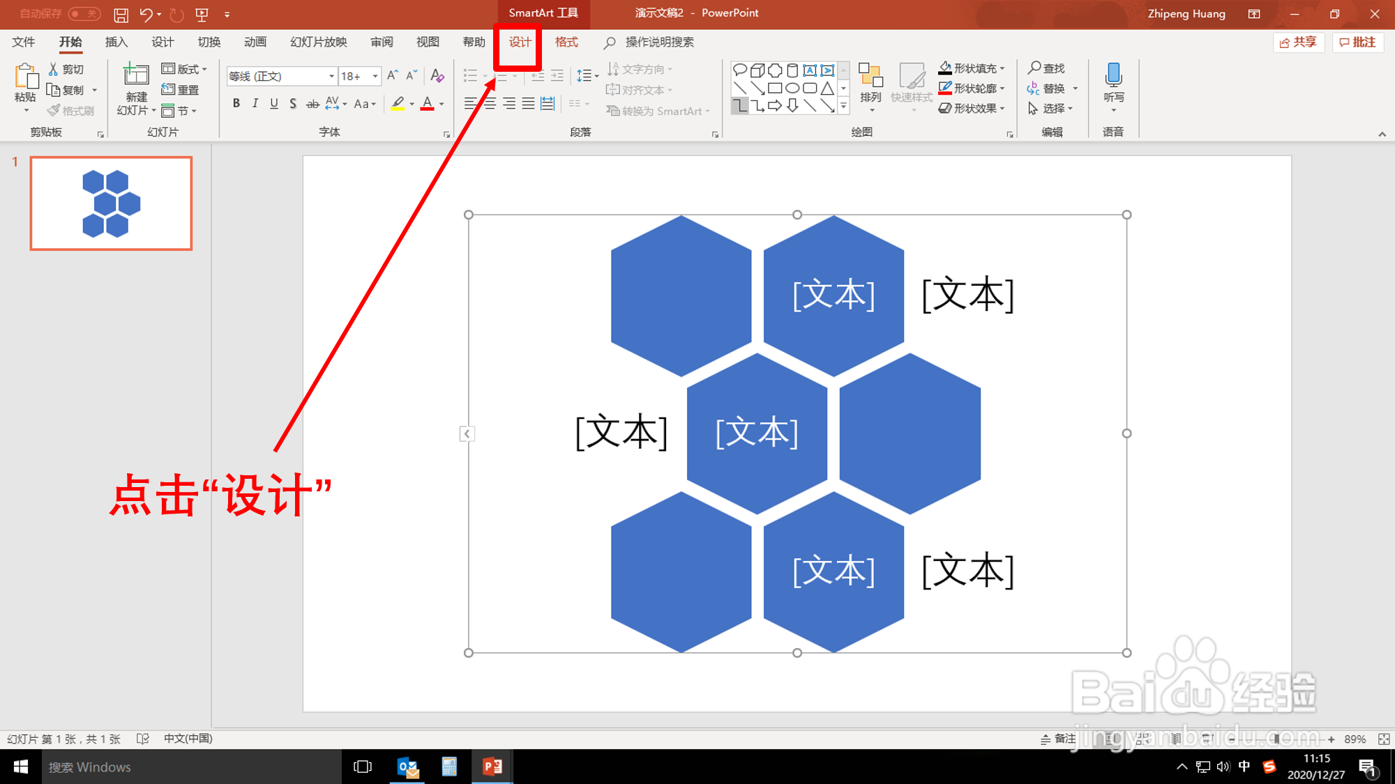Open the SmartArt Tools Design tab
Image resolution: width=1395 pixels, height=784 pixels.
[x=520, y=43]
